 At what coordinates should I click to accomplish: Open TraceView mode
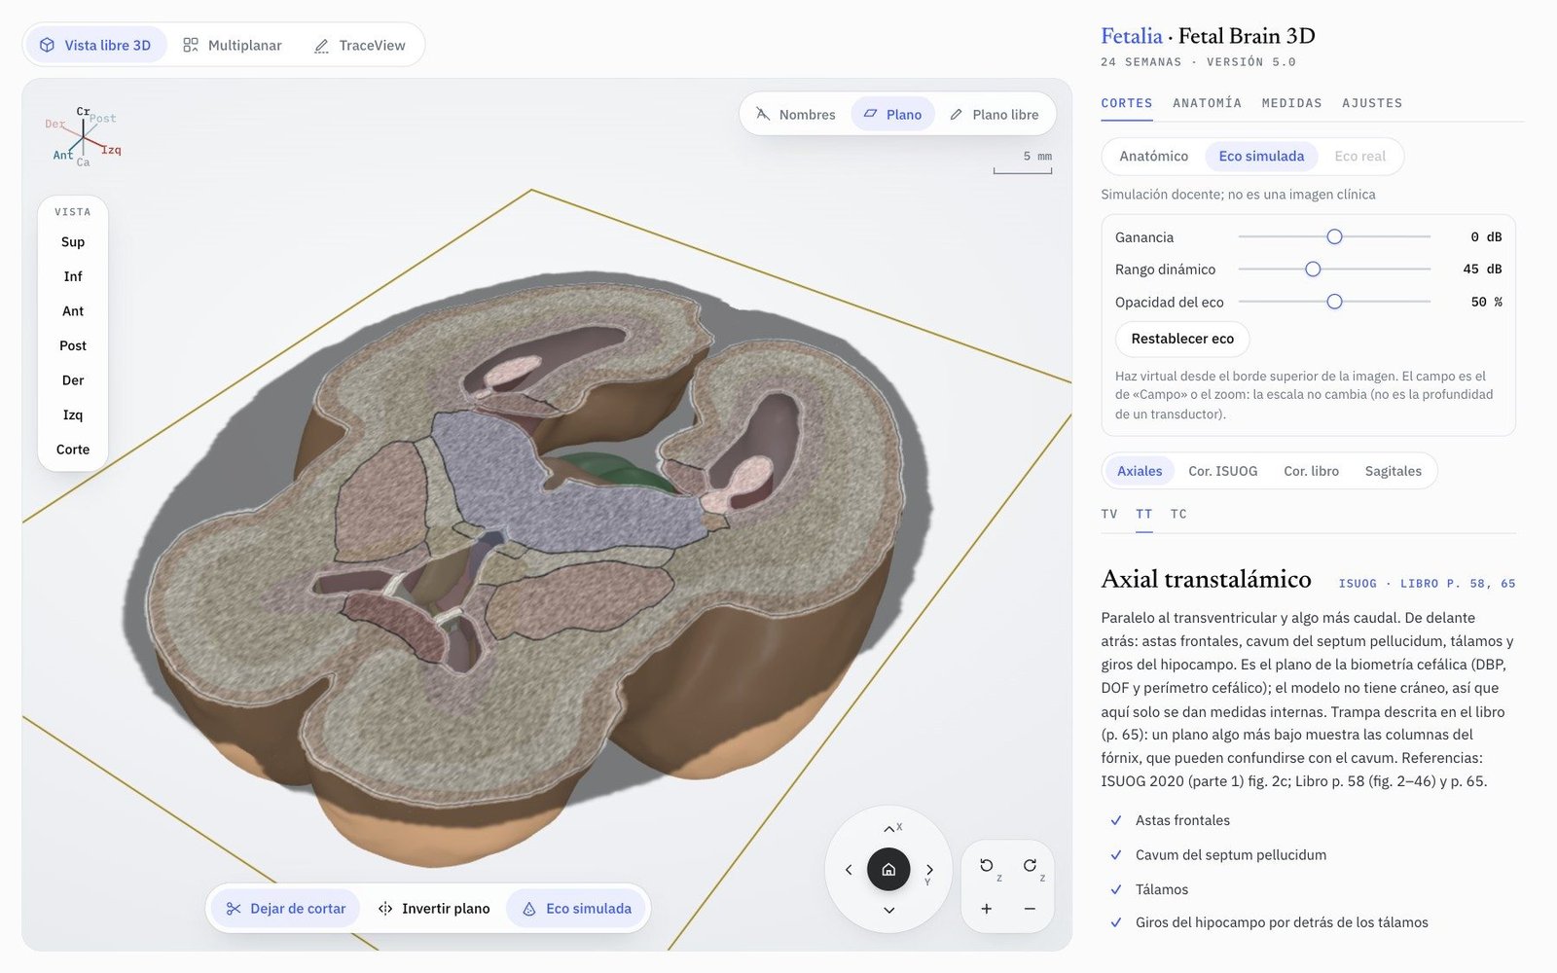[359, 45]
